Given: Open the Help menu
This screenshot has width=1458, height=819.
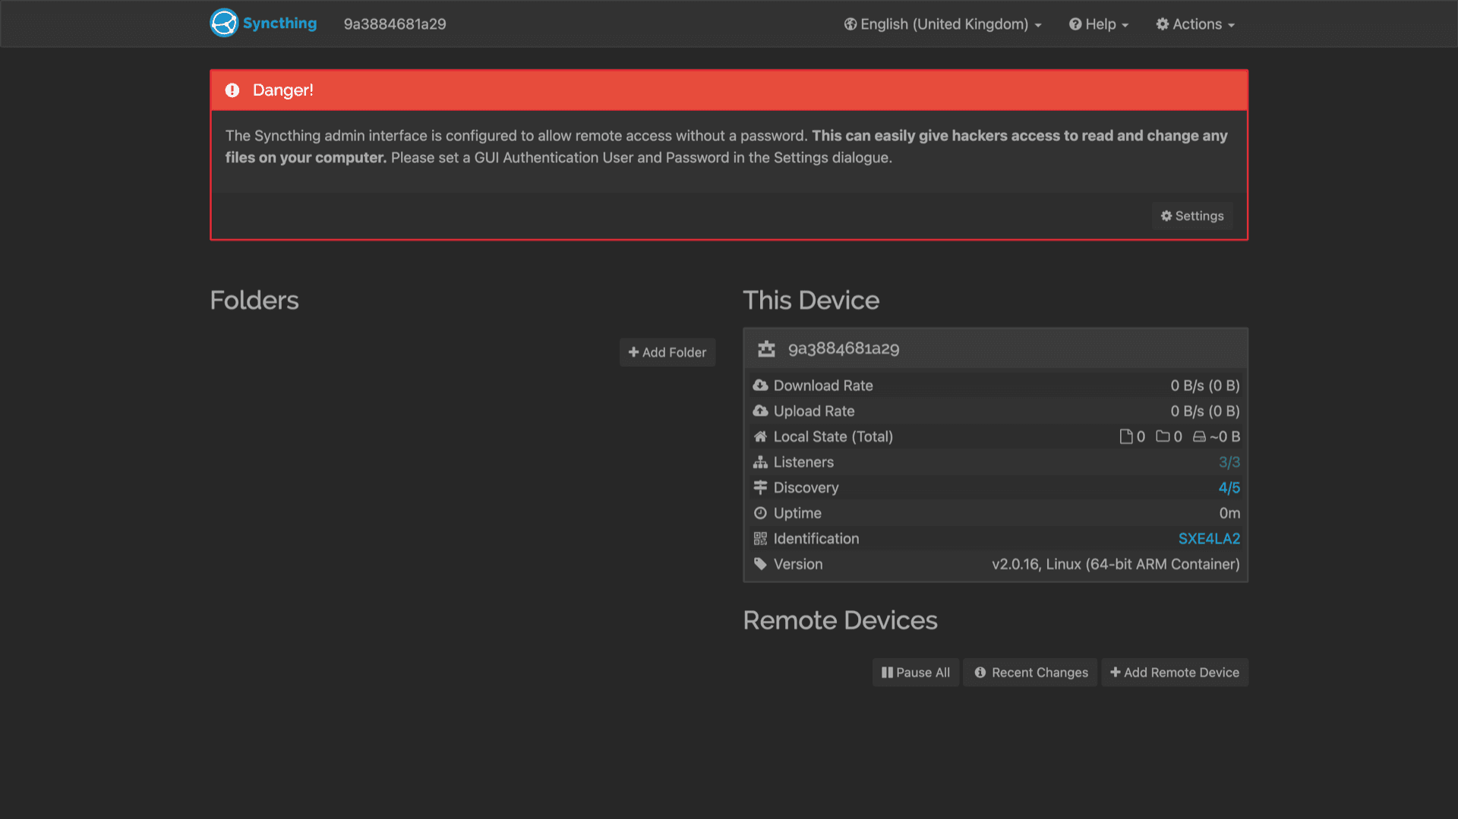Looking at the screenshot, I should tap(1099, 24).
